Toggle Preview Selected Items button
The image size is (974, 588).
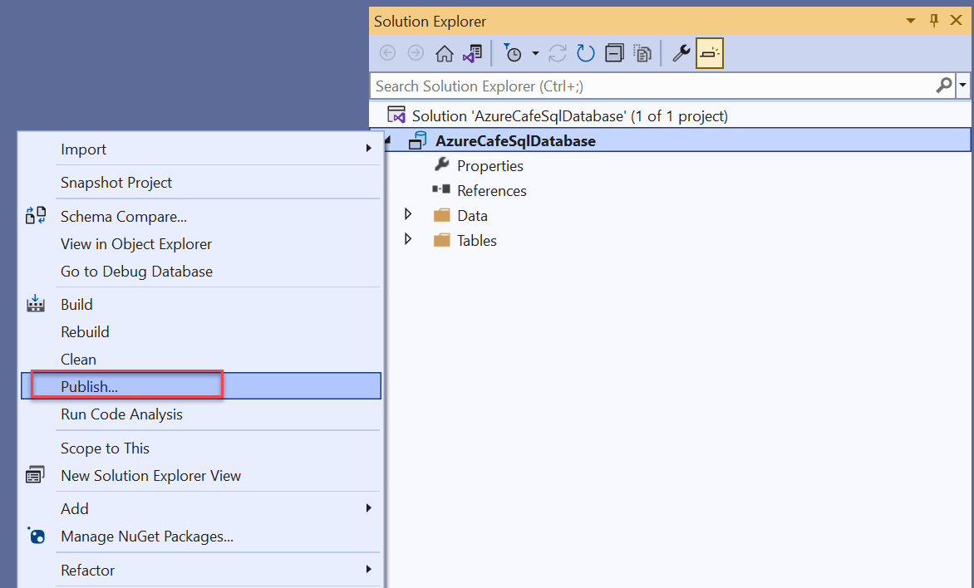click(x=710, y=53)
